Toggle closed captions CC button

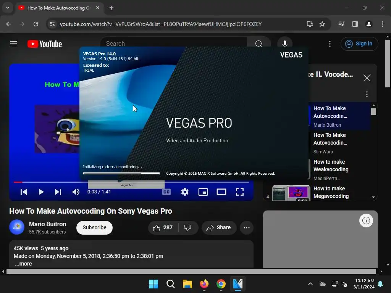coord(166,192)
